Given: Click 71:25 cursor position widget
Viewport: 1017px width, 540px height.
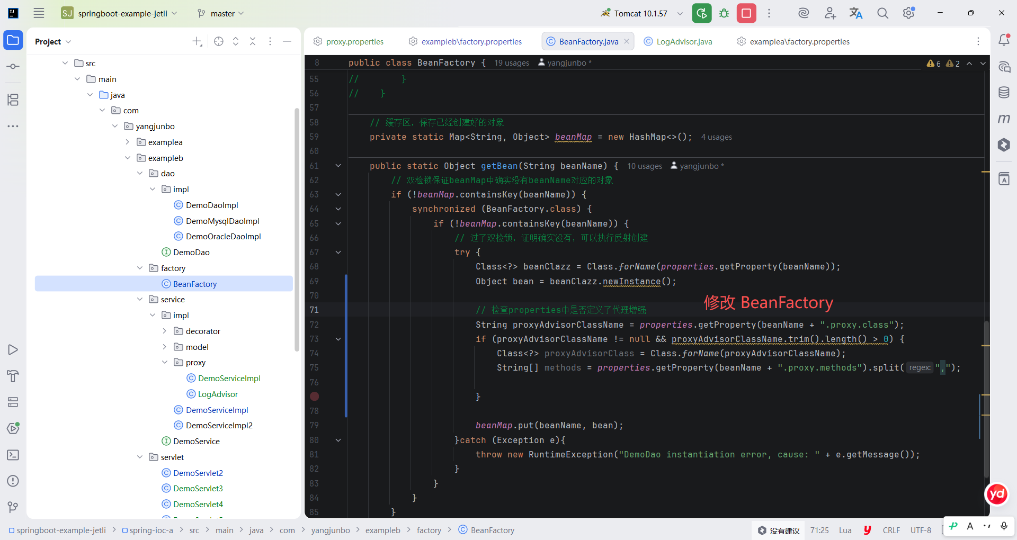Looking at the screenshot, I should pyautogui.click(x=819, y=530).
